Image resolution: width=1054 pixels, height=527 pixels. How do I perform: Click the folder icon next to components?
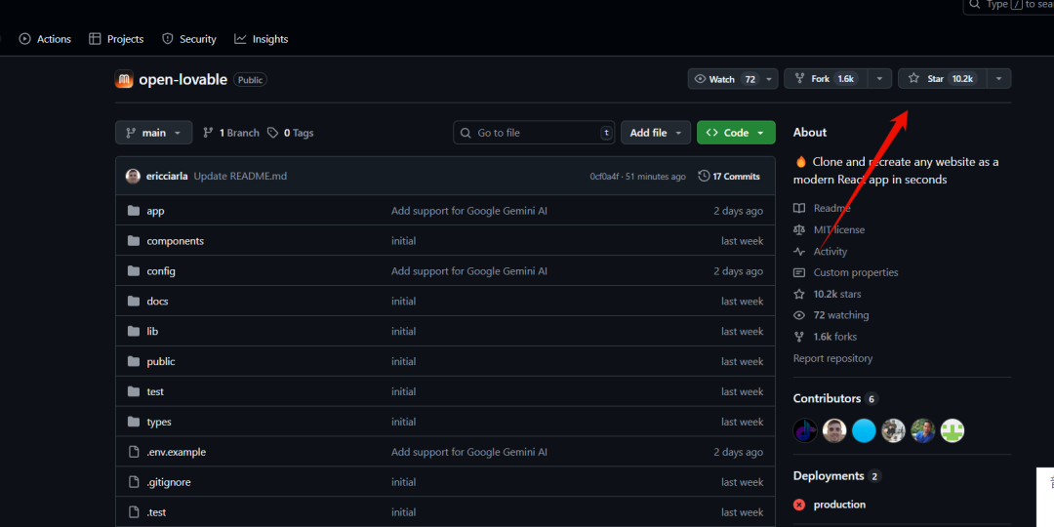point(133,241)
